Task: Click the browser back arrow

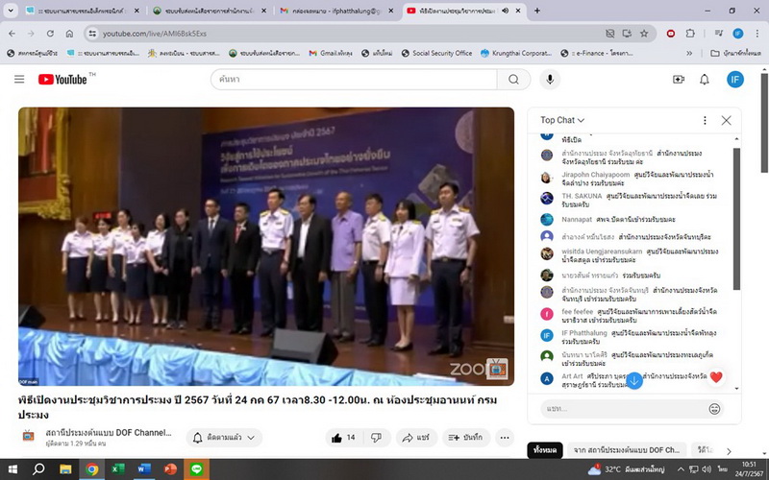Action: (12, 34)
